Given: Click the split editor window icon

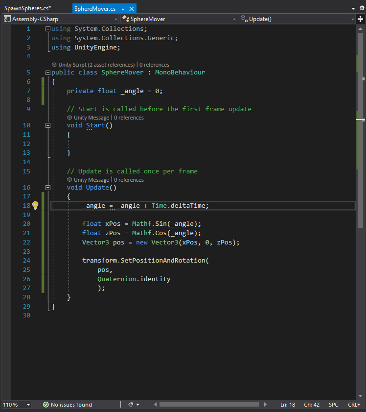Looking at the screenshot, I should pyautogui.click(x=361, y=19).
